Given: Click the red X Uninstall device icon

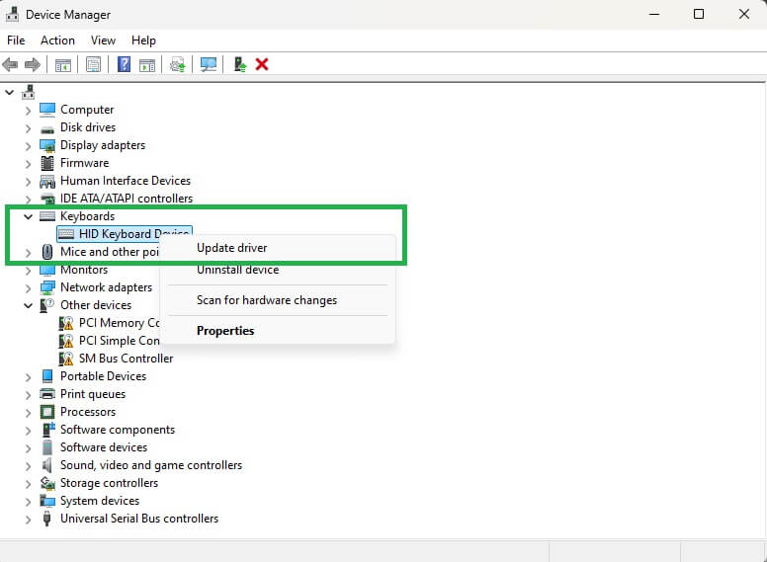Looking at the screenshot, I should point(262,64).
